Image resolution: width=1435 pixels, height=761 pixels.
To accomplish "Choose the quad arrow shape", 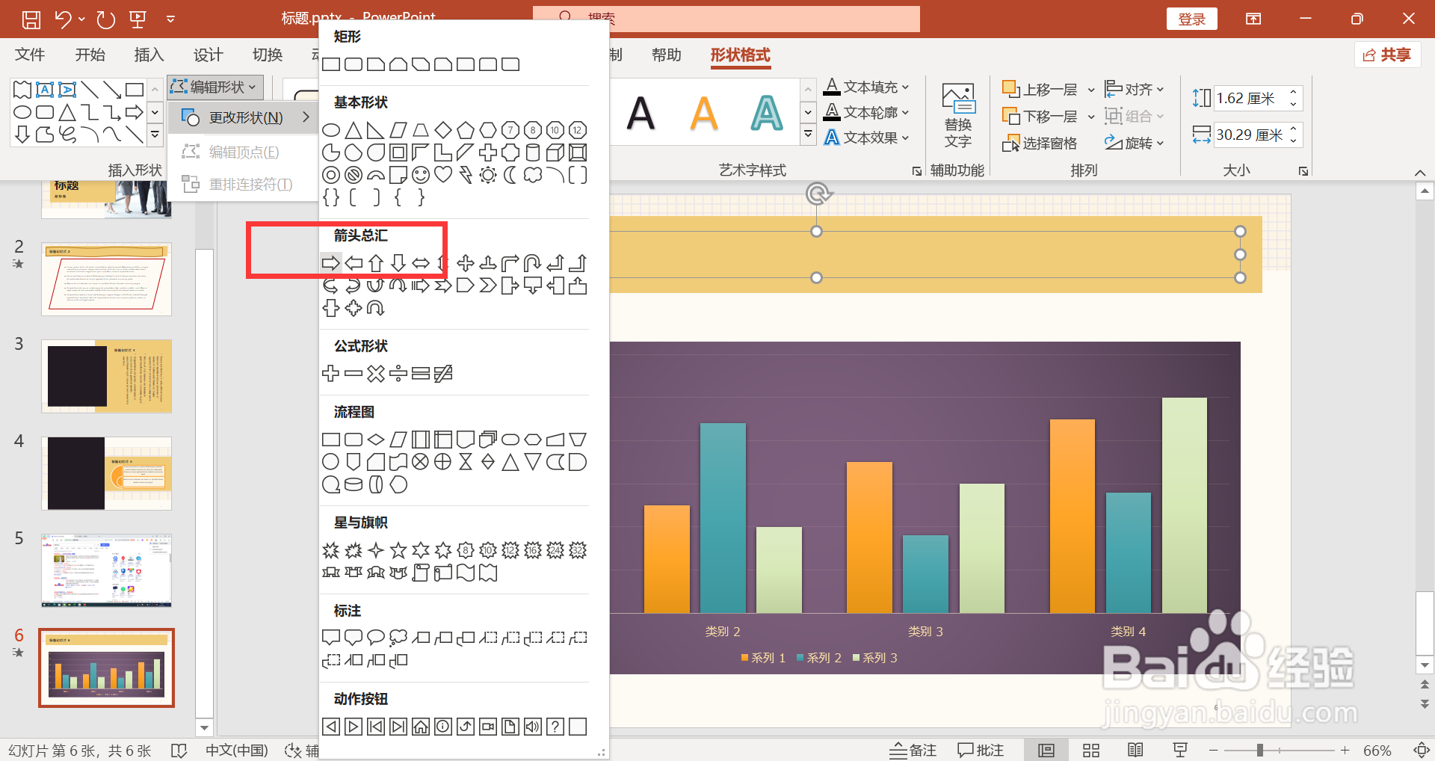I will click(466, 263).
